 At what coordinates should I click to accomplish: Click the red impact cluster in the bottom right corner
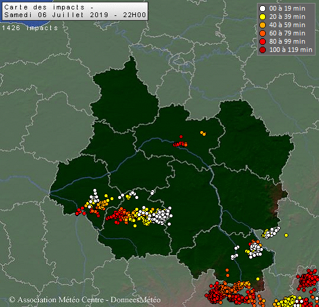308,280
